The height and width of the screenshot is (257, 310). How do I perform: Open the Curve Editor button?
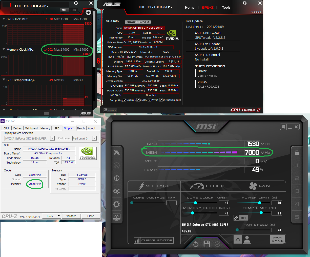tap(154, 240)
